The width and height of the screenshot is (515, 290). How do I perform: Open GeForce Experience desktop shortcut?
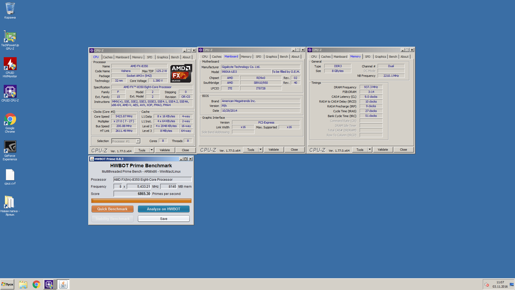pyautogui.click(x=10, y=150)
